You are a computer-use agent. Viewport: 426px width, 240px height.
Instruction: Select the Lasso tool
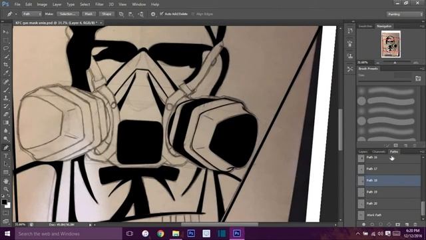[x=6, y=49]
